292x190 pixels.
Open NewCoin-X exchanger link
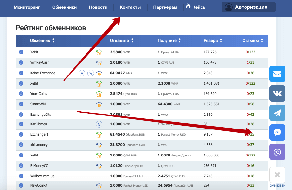(x=39, y=185)
